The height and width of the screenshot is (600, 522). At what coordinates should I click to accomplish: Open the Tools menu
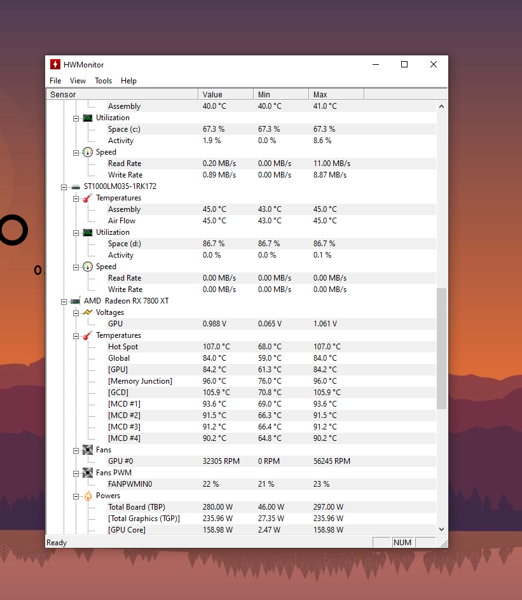pos(103,81)
